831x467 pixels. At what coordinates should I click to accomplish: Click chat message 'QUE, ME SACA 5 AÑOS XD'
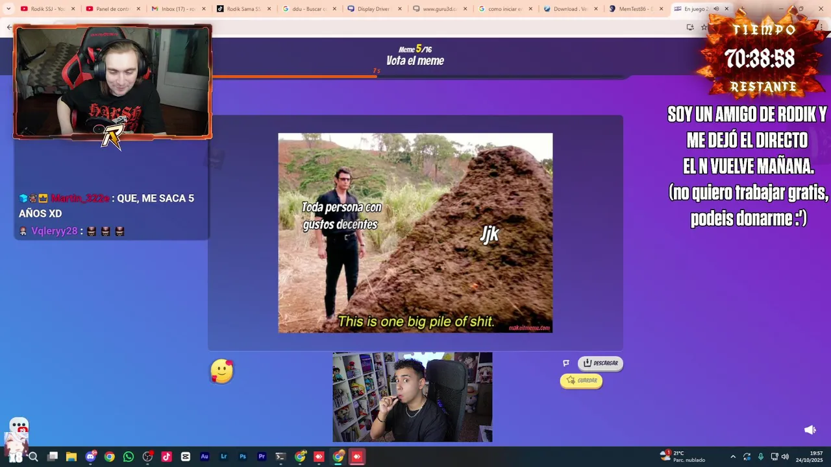tap(106, 206)
